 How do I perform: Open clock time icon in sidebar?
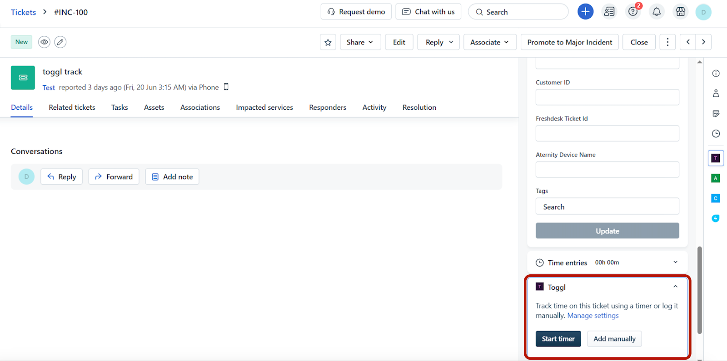tap(716, 133)
